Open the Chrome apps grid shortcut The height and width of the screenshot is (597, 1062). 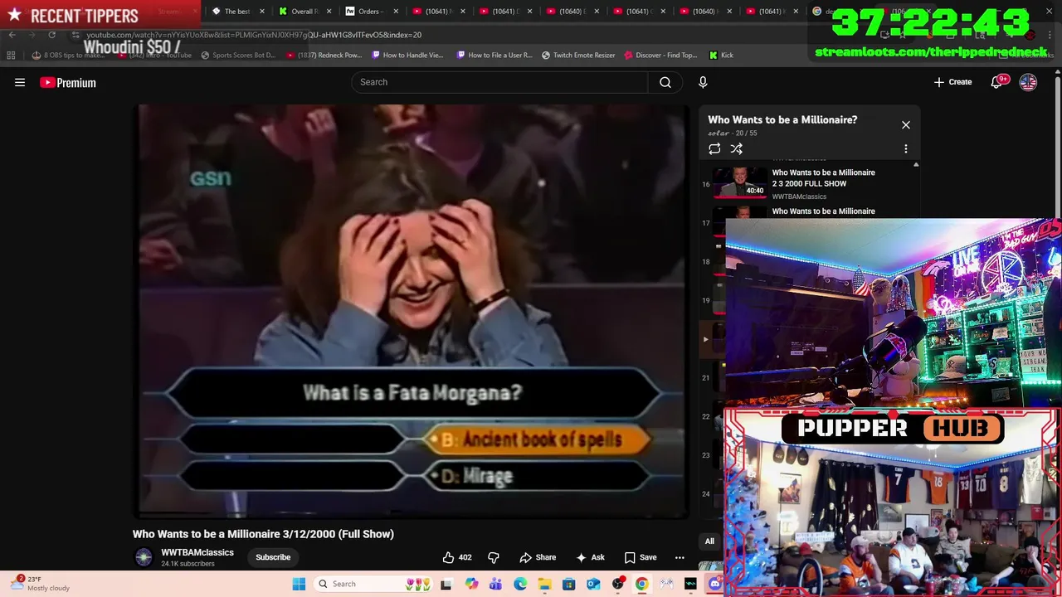click(x=11, y=55)
